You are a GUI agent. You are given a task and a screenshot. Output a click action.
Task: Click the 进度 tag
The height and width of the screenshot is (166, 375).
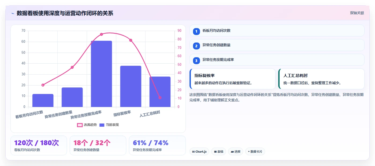point(236,152)
